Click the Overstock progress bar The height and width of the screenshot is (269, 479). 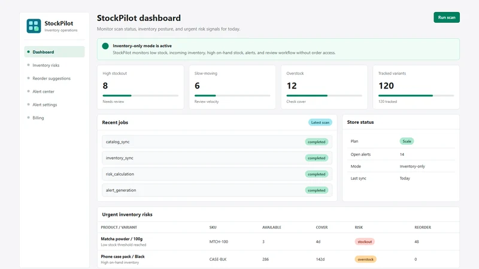tap(325, 96)
